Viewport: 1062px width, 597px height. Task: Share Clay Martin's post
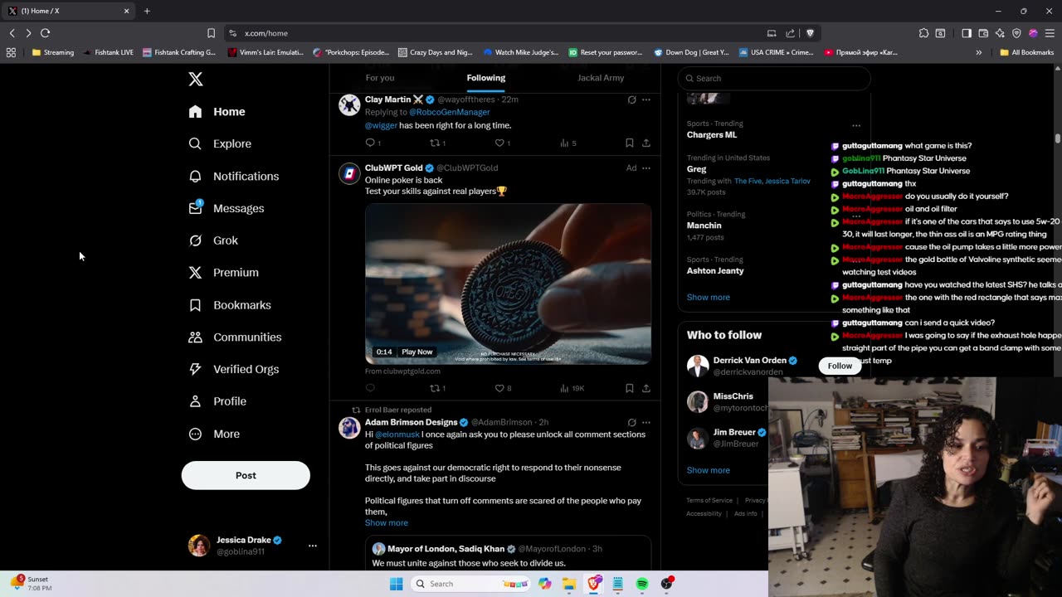[x=646, y=143]
